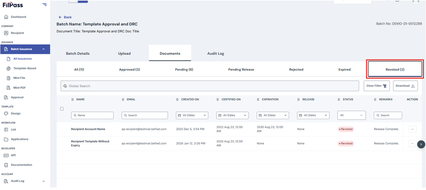This screenshot has width=426, height=190.
Task: Filter by Approved (3) documents
Action: point(130,70)
